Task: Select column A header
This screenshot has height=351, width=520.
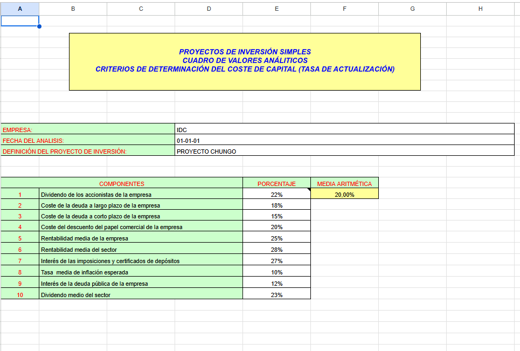Action: (20, 9)
